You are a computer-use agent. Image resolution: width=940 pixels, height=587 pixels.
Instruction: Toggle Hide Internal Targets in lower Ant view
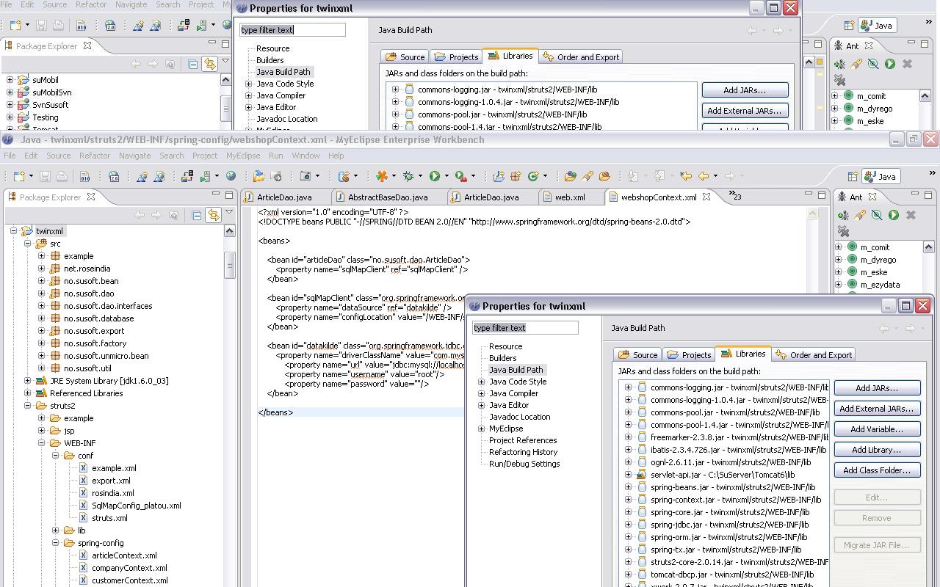point(877,215)
